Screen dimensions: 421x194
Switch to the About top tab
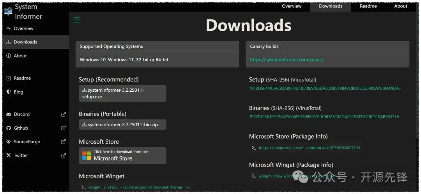coord(400,6)
